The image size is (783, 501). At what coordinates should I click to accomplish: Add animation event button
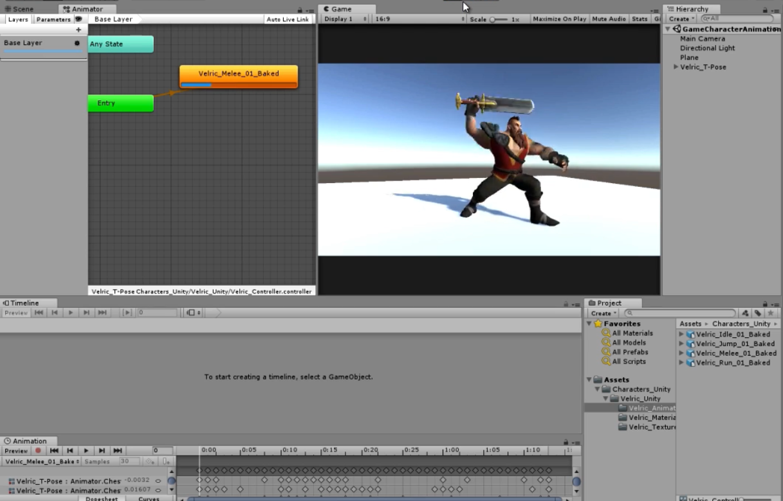coord(166,462)
